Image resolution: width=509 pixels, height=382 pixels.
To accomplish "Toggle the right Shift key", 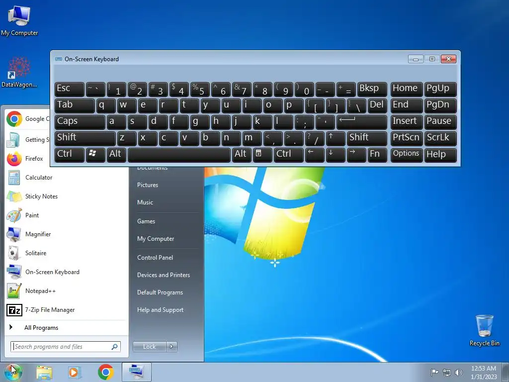I will click(x=367, y=138).
